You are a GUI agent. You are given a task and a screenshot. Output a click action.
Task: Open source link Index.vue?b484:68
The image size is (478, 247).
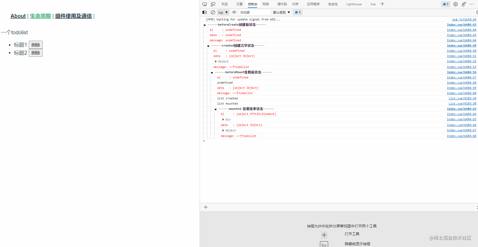click(462, 136)
